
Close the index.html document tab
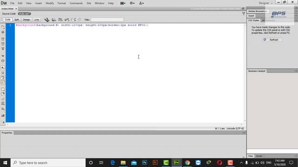pos(16,9)
